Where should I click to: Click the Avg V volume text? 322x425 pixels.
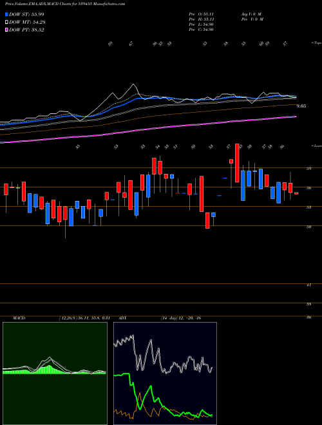(251, 14)
